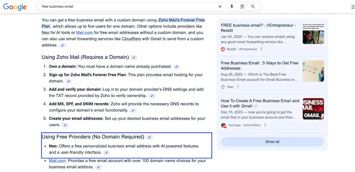Click link icon after 'addresses for your users'
This screenshot has height=172, width=355.
(65, 125)
